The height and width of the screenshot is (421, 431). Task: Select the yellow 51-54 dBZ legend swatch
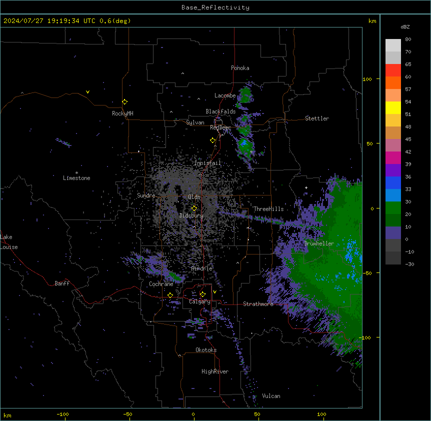pyautogui.click(x=393, y=108)
